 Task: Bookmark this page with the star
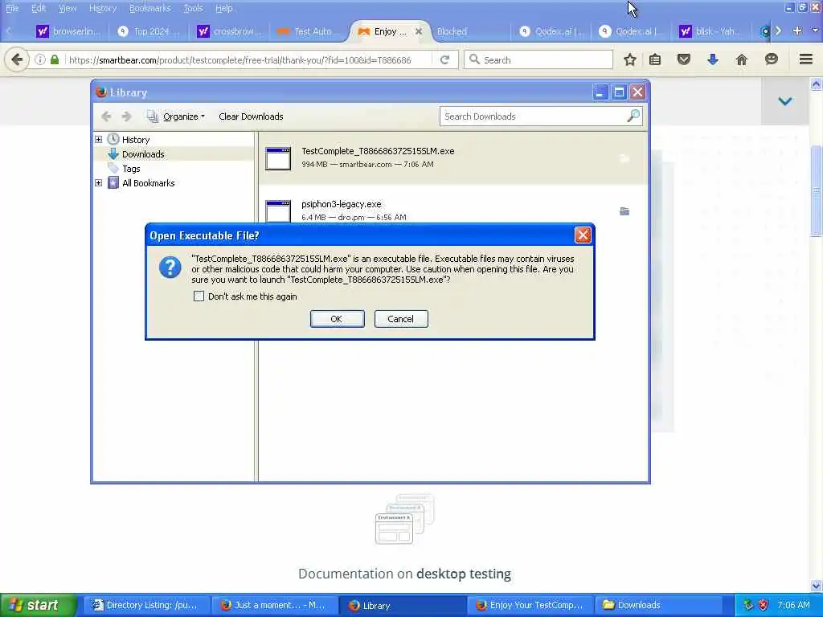[x=630, y=59]
